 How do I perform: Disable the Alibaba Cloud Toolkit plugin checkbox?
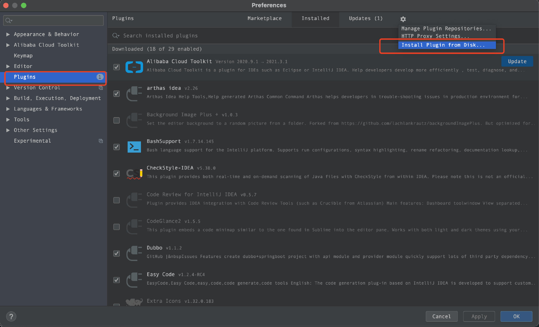click(116, 67)
